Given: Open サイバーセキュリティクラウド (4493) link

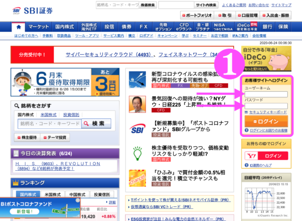Looking at the screenshot, I should 108,55.
